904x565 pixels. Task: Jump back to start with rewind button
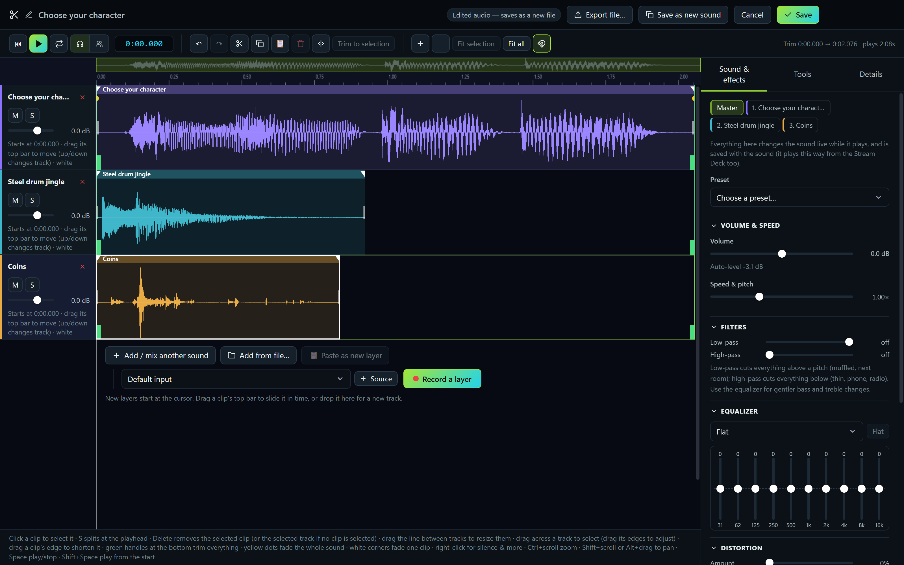[x=18, y=44]
